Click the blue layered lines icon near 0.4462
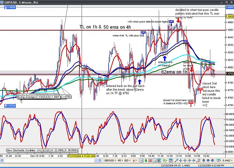 (x=219, y=161)
